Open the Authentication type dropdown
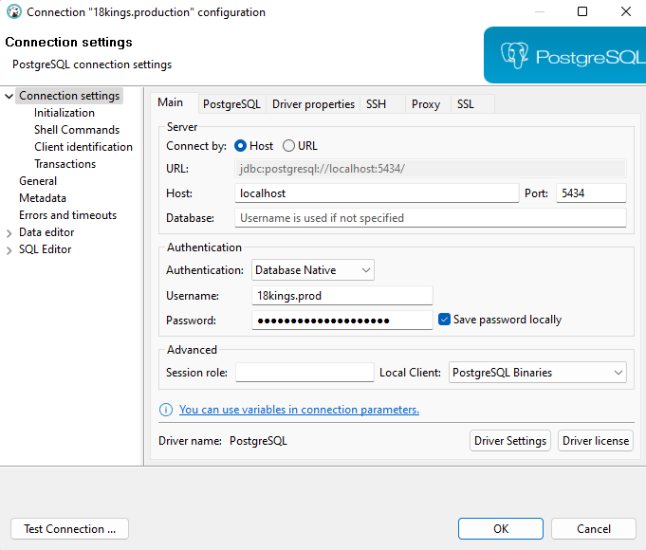Screen dimensions: 646x550 click(313, 270)
